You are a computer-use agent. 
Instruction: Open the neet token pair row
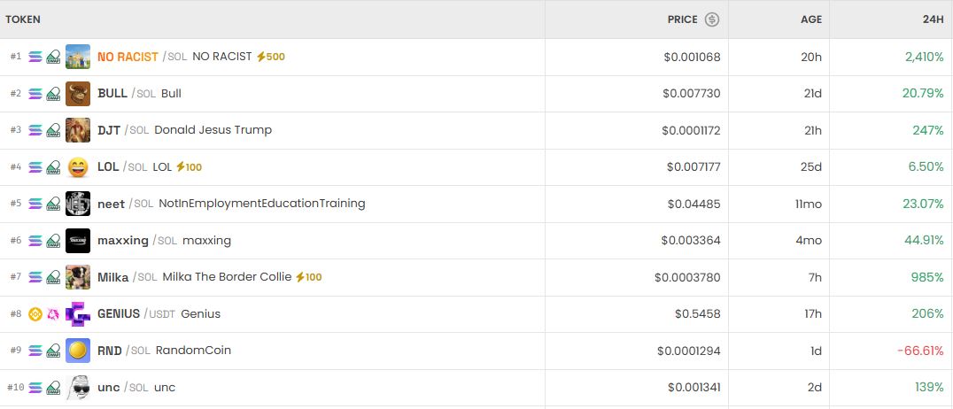pyautogui.click(x=261, y=204)
